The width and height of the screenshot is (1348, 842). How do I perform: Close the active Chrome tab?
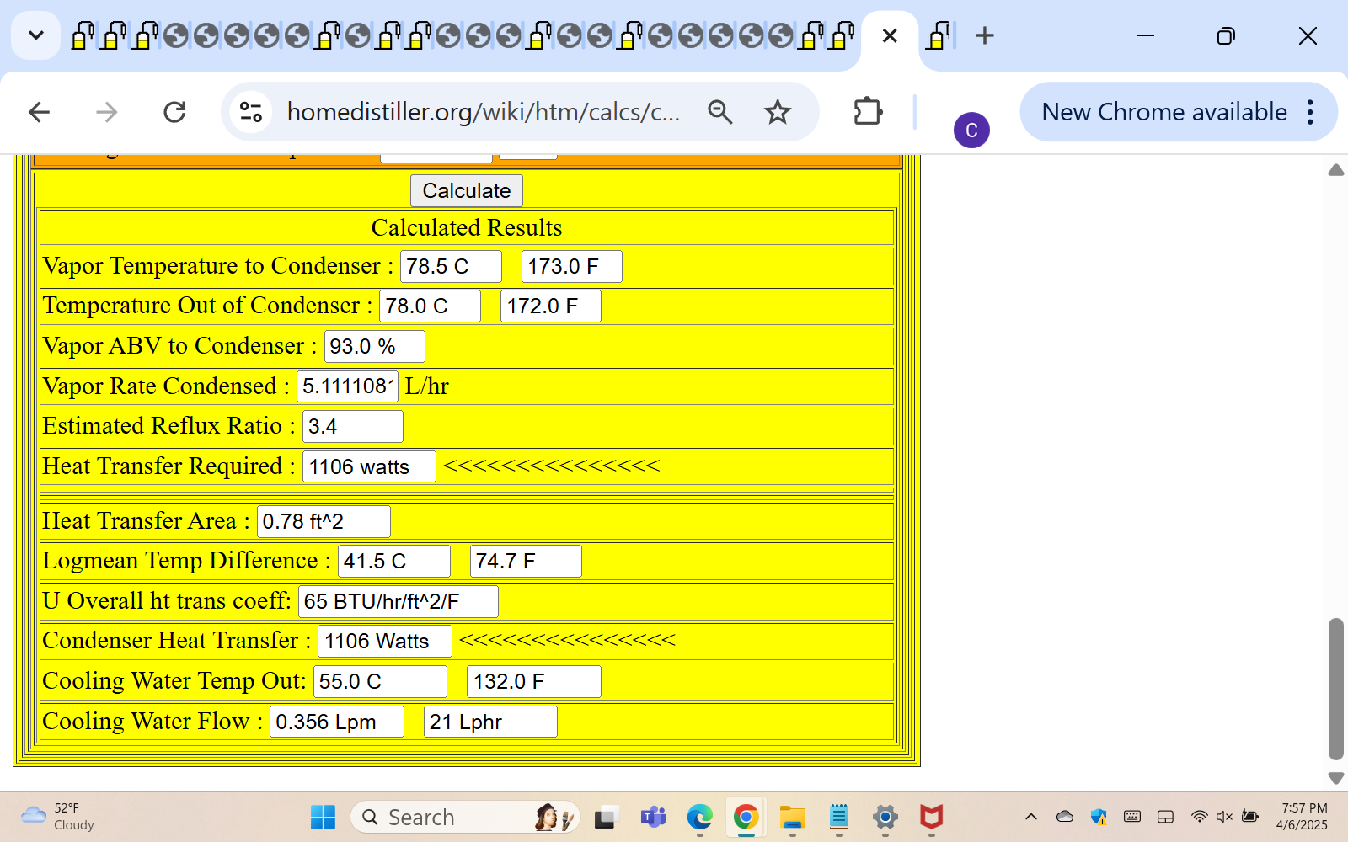[890, 35]
